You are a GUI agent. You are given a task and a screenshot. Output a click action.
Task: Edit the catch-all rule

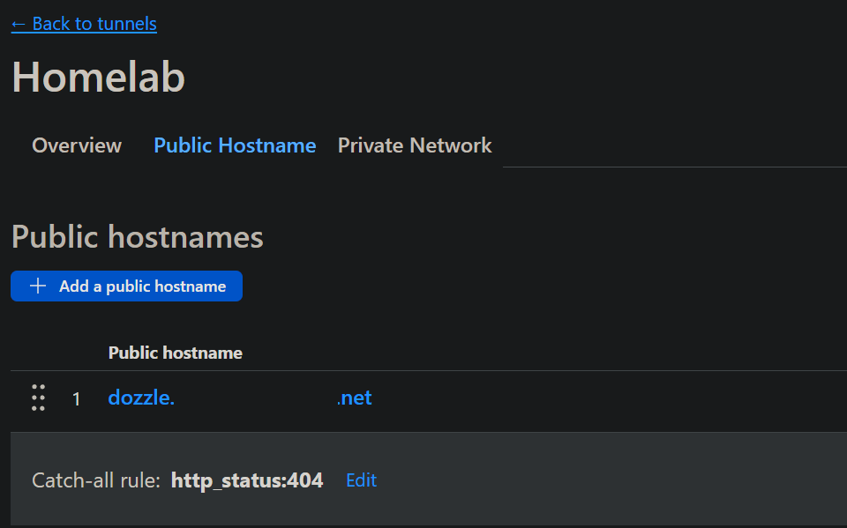[x=361, y=480]
